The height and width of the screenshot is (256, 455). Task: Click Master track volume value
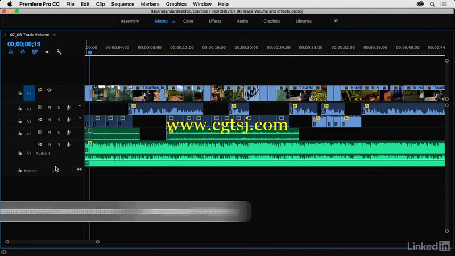click(x=54, y=171)
